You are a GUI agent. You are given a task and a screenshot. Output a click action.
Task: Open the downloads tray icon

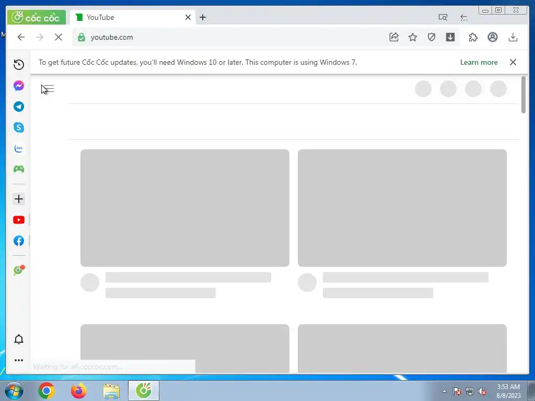click(x=513, y=37)
